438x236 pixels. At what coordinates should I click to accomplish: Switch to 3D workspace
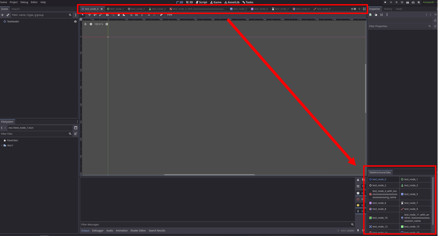tap(189, 2)
